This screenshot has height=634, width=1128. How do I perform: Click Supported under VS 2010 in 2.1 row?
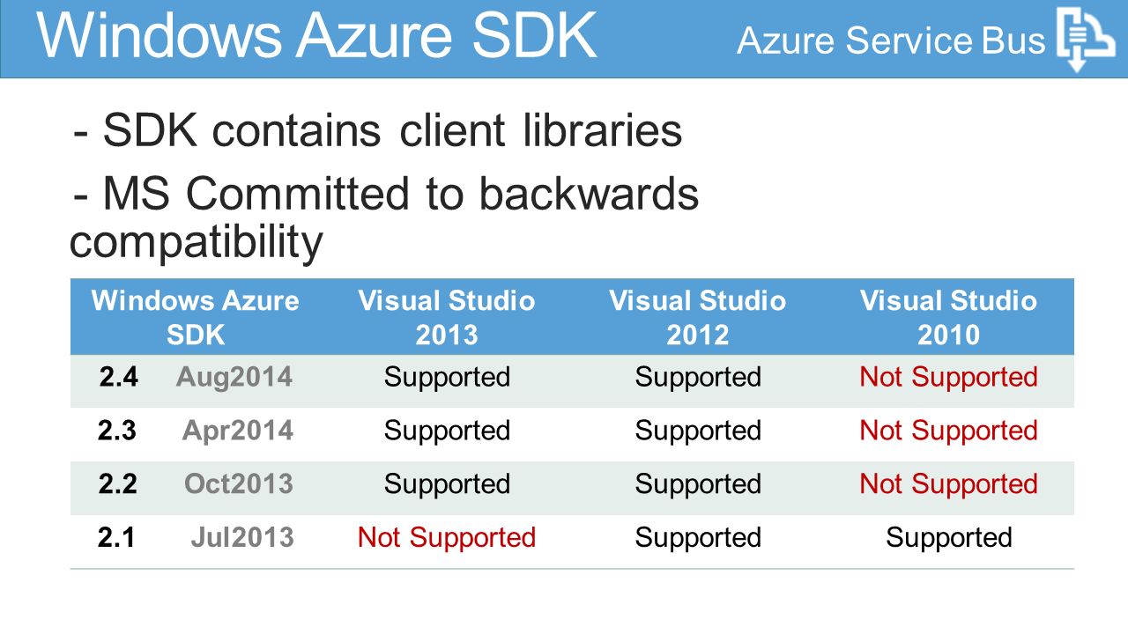coord(949,538)
